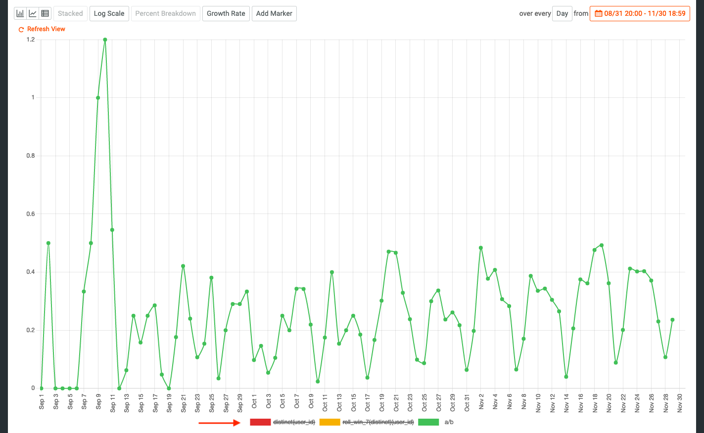Open the table view icon
Viewport: 704px width, 433px height.
(x=45, y=13)
